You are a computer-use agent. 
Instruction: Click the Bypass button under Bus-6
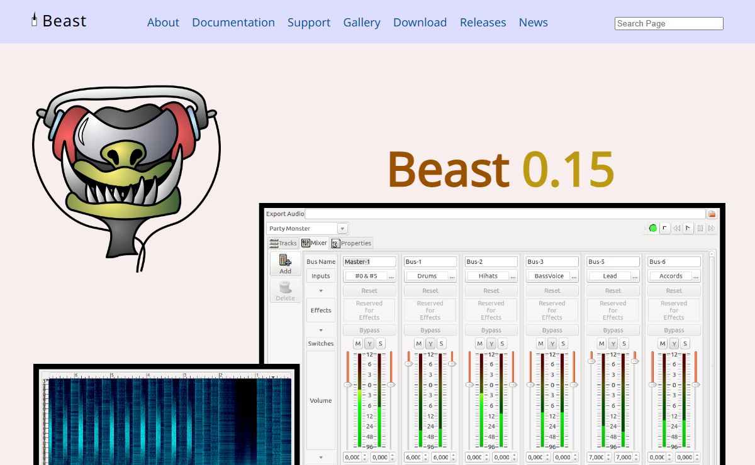pyautogui.click(x=674, y=331)
